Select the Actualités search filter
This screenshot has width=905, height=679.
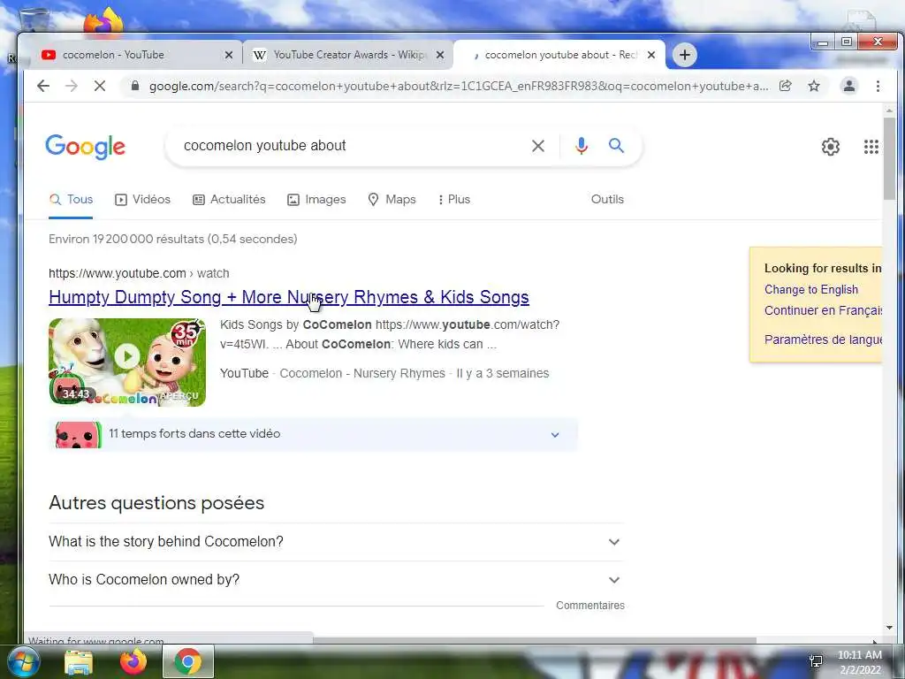[x=229, y=200]
